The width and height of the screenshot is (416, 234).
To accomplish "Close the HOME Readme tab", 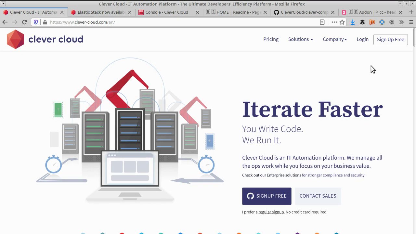I will [265, 12].
